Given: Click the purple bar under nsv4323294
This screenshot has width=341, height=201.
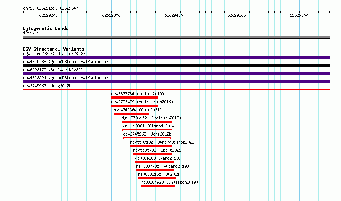Looking at the screenshot, I should (x=176, y=82).
